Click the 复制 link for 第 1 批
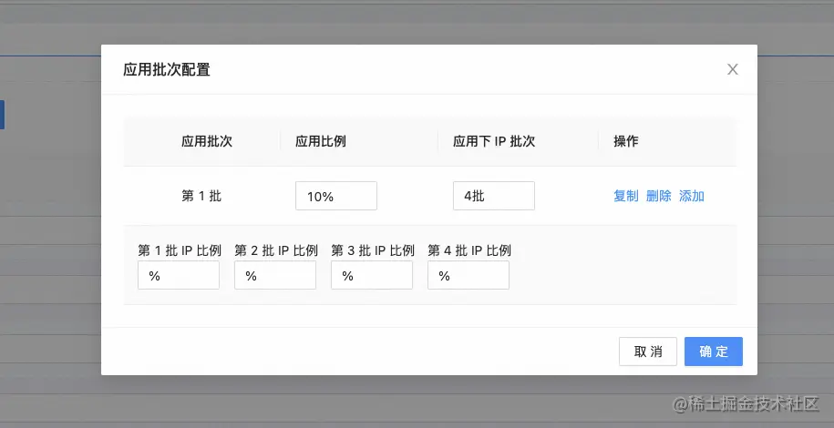Screen dimensions: 834x428 pyautogui.click(x=625, y=196)
